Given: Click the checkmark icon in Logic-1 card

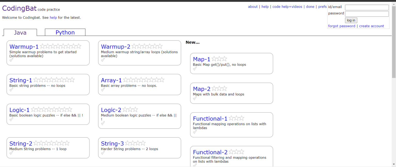Looking at the screenshot, I should [x=11, y=119].
